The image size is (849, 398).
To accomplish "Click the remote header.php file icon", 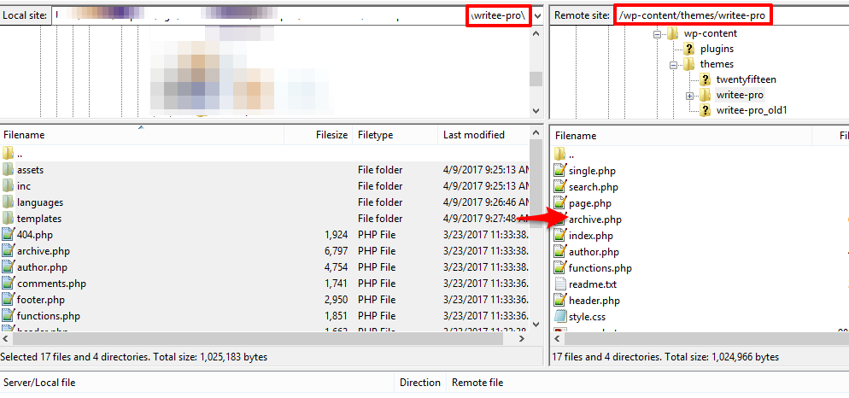I will click(559, 301).
